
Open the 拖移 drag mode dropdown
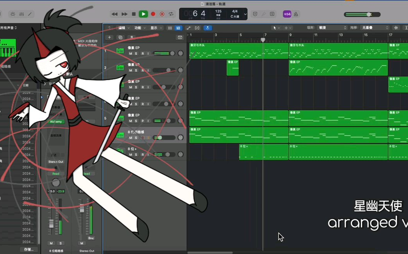[375, 28]
